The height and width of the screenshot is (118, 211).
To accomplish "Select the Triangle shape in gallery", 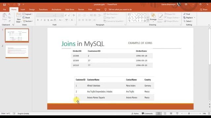I will coord(129,17).
